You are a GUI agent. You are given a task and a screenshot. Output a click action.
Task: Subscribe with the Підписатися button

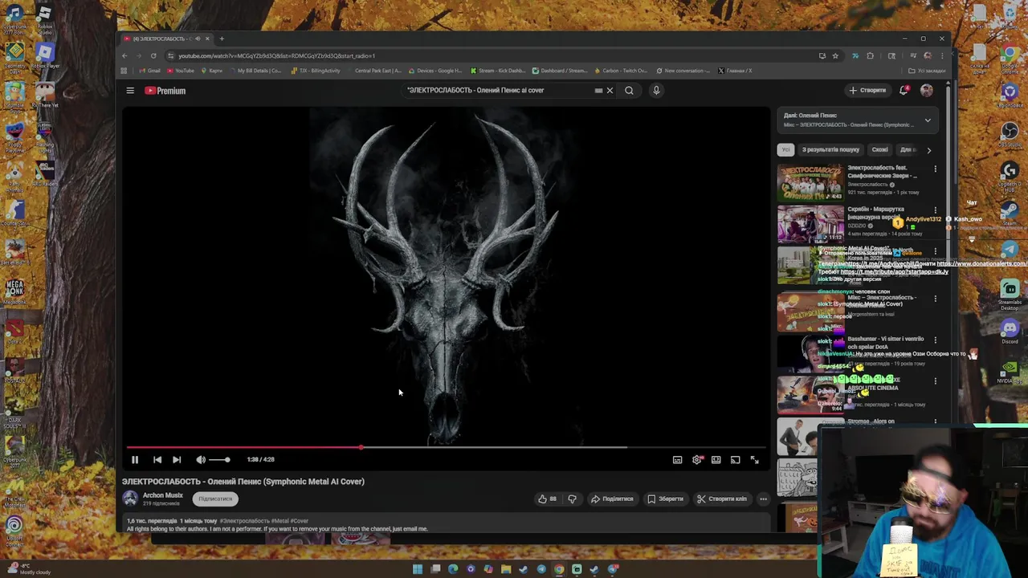215,499
